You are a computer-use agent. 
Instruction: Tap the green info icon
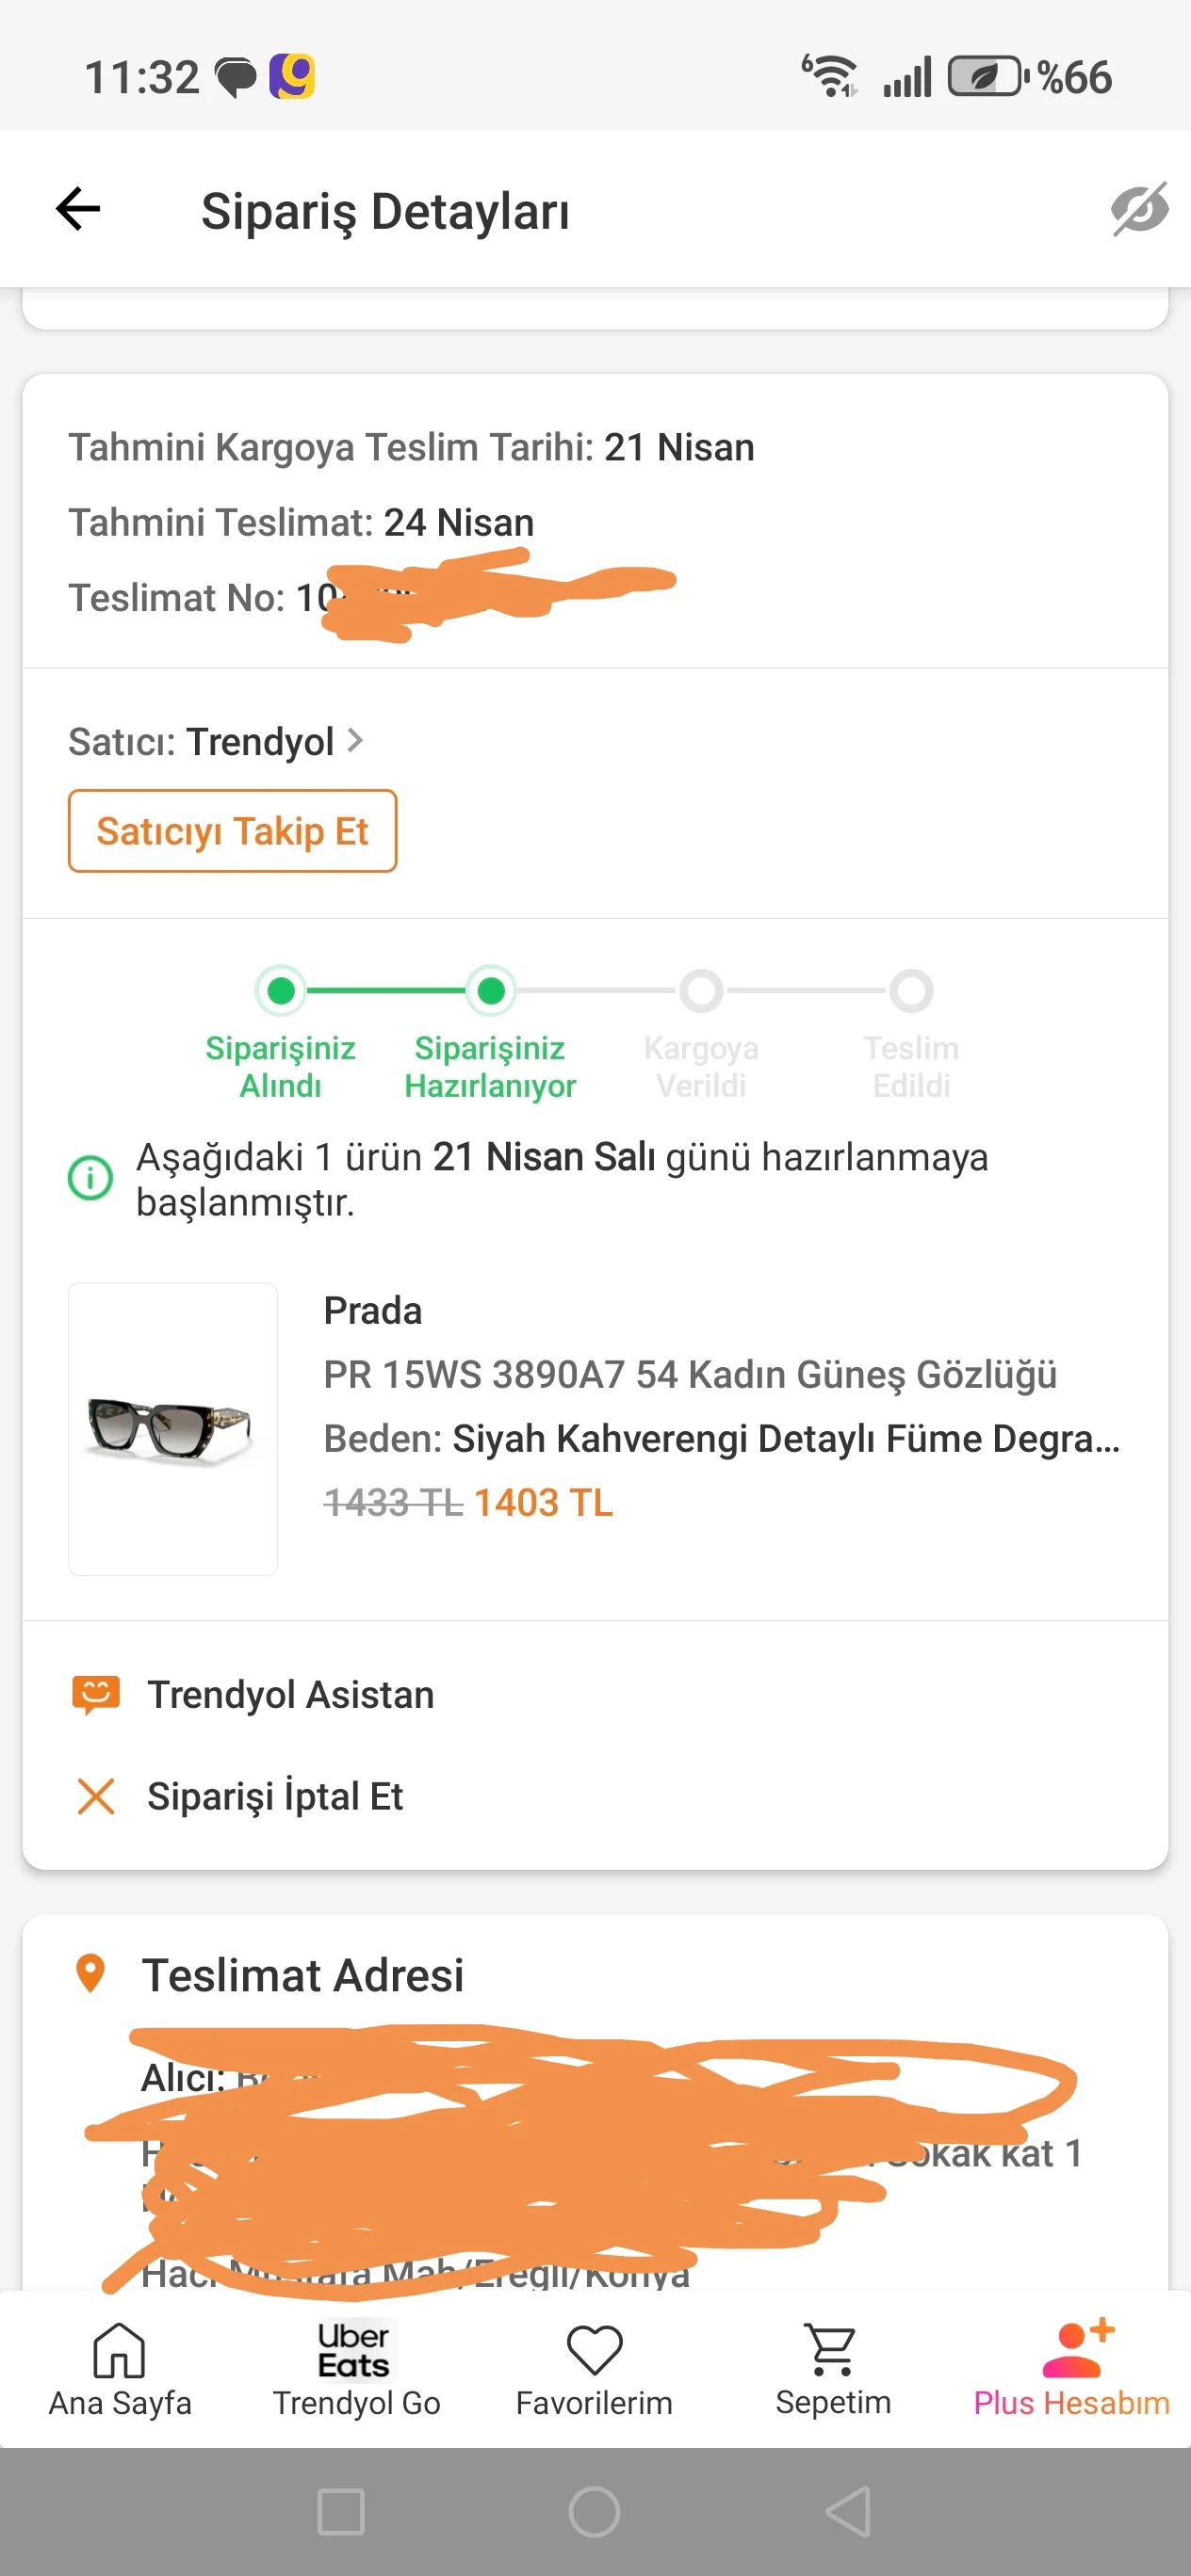click(x=90, y=1177)
